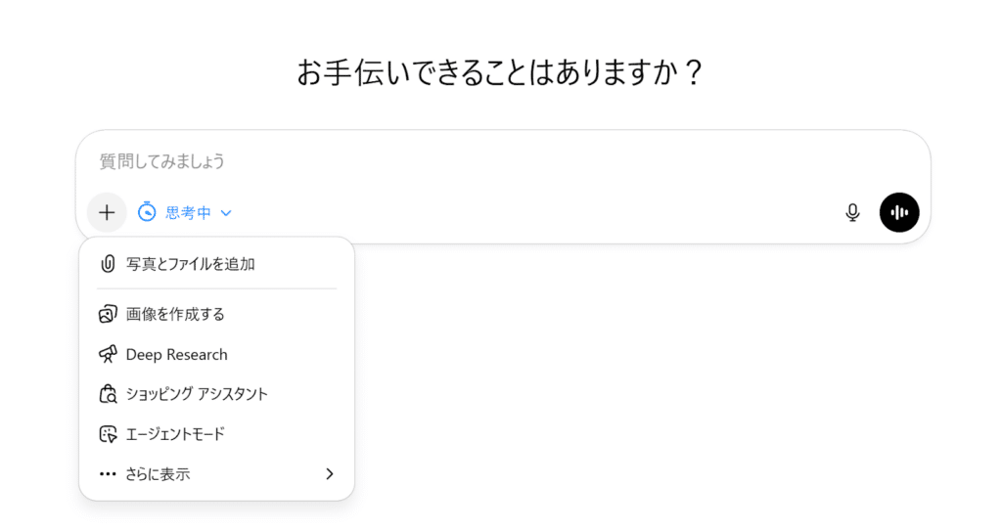The width and height of the screenshot is (1002, 530).
Task: Open the 思考中 model selector chevron
Action: point(226,212)
